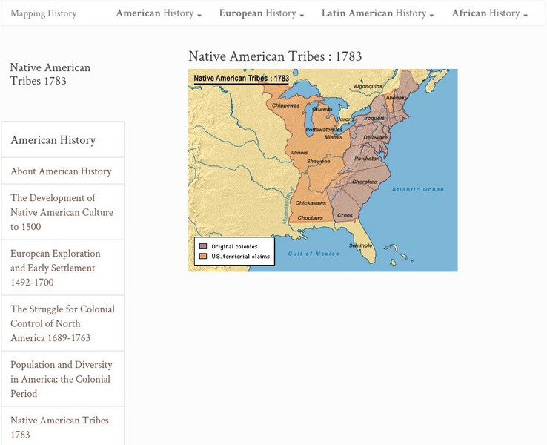The height and width of the screenshot is (445, 547).
Task: Click the Delaware tribe label on map
Action: click(x=375, y=138)
